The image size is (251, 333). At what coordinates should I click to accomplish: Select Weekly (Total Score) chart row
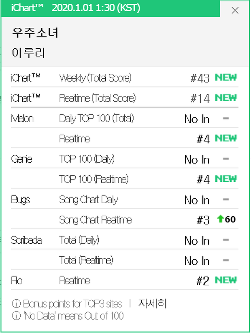pyautogui.click(x=125, y=77)
